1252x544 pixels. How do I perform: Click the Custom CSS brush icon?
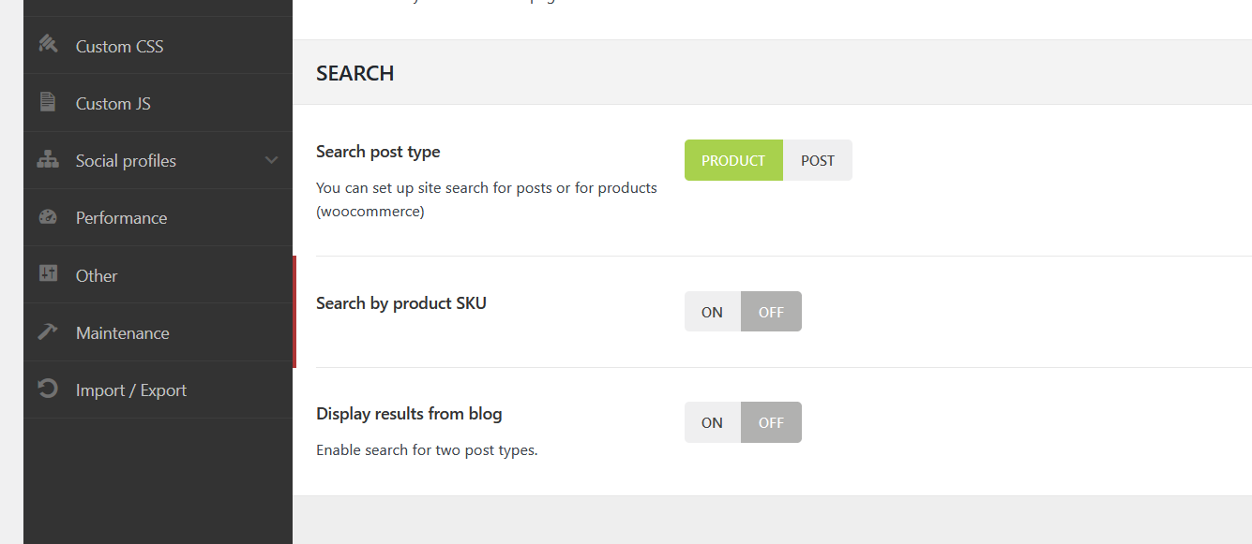point(48,44)
